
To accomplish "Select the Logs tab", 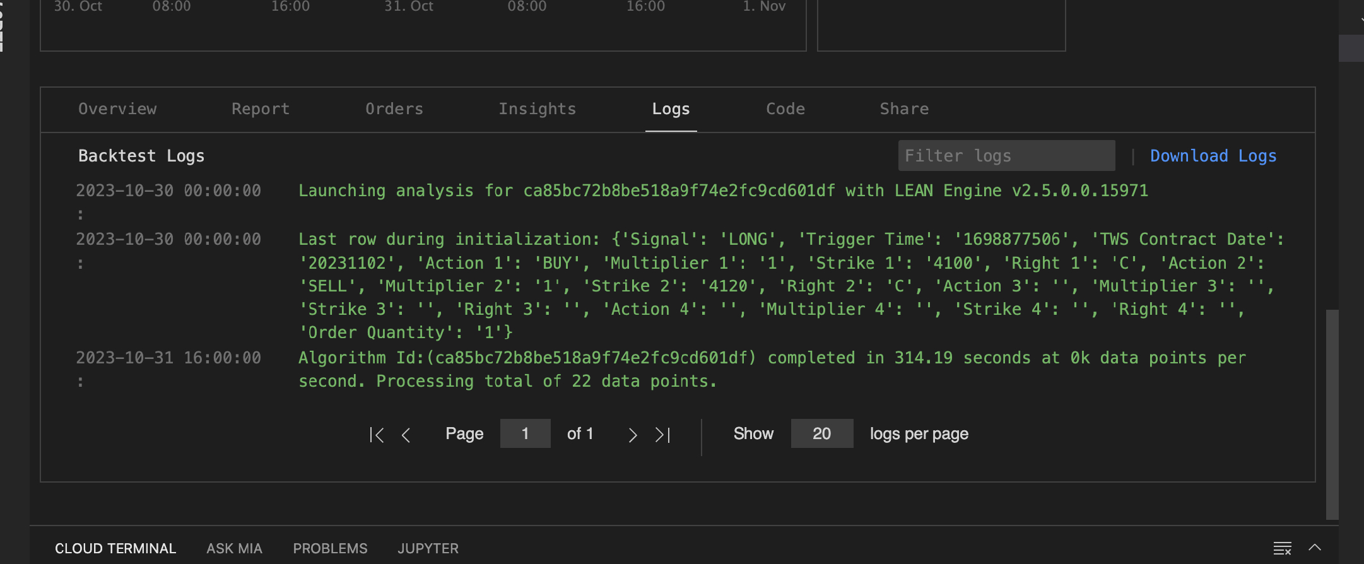I will coord(671,109).
